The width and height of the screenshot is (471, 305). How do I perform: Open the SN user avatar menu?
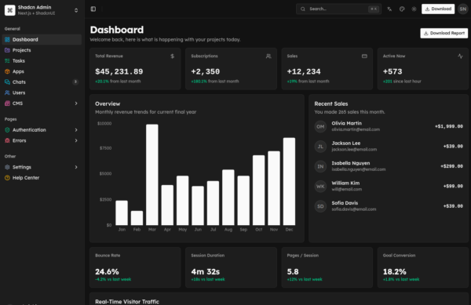[x=463, y=9]
